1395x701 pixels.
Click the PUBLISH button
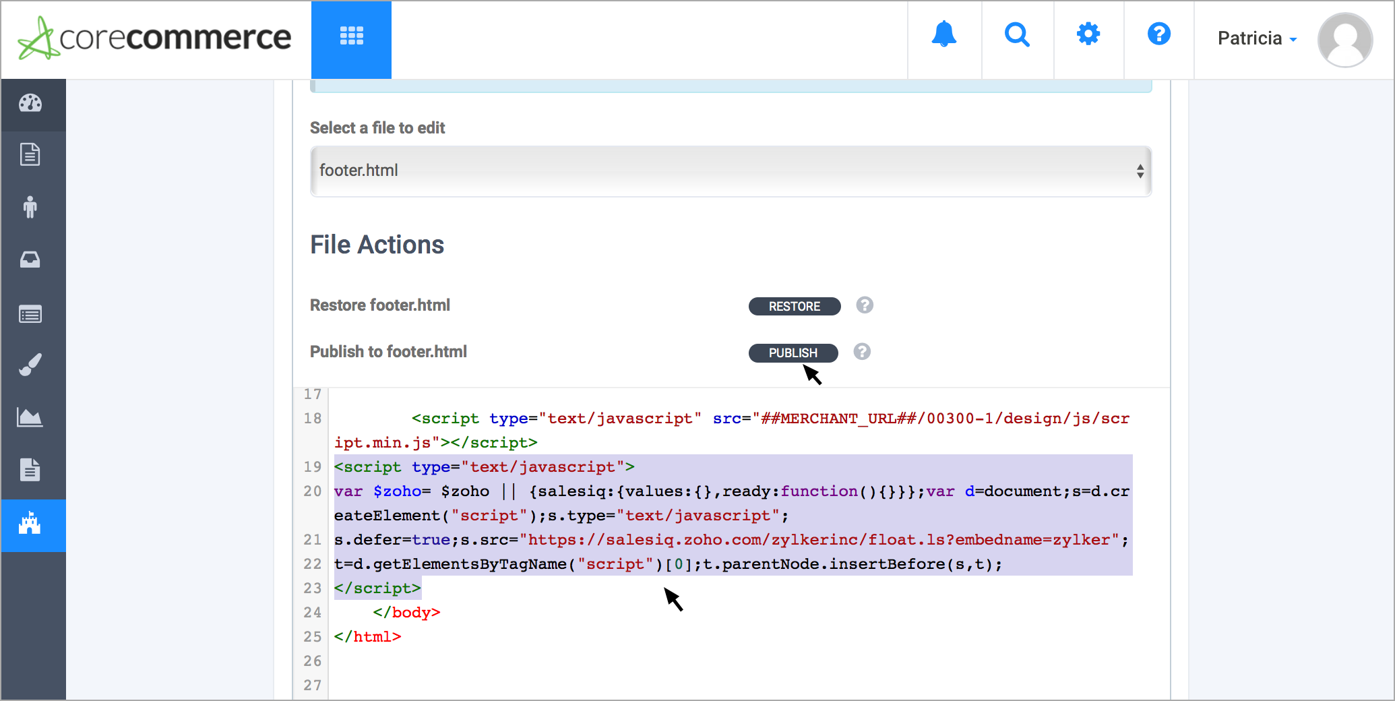point(793,353)
